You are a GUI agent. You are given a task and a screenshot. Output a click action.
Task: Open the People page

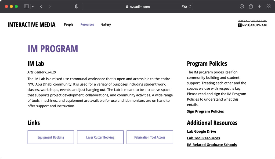point(68,24)
